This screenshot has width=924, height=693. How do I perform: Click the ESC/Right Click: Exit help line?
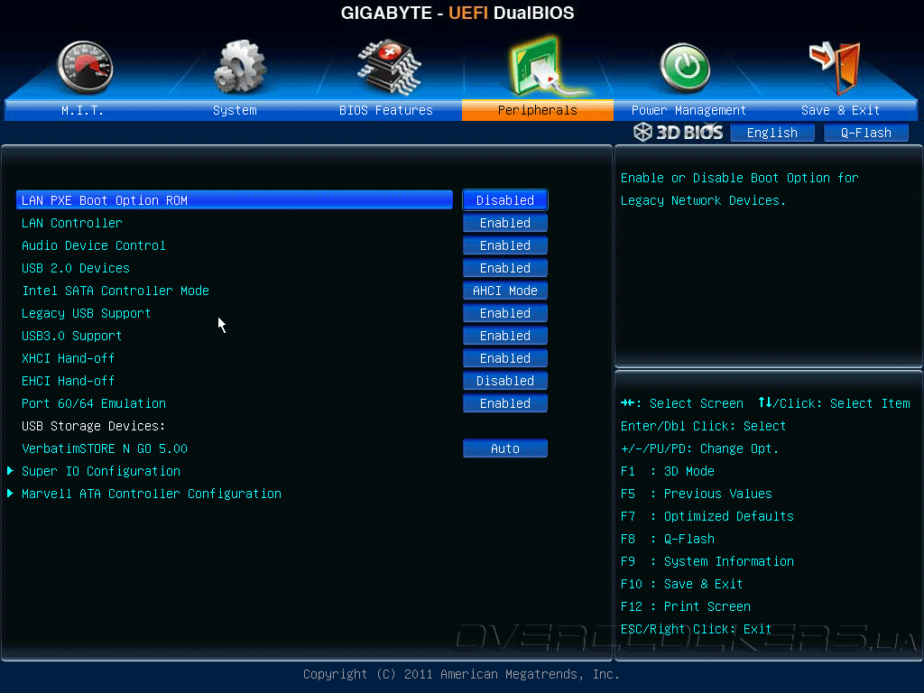point(696,629)
